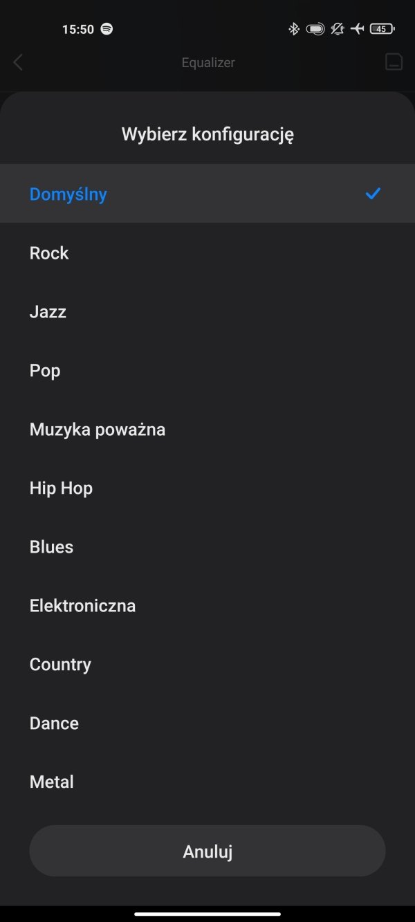The width and height of the screenshot is (415, 922).
Task: Select the Domyślny configuration
Action: (x=207, y=194)
